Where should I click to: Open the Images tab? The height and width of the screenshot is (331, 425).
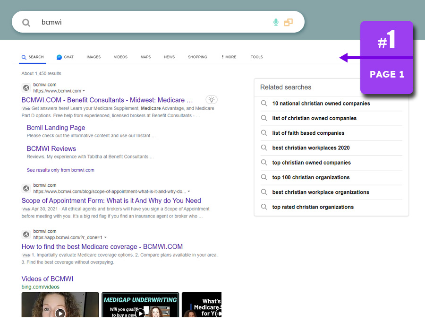93,57
